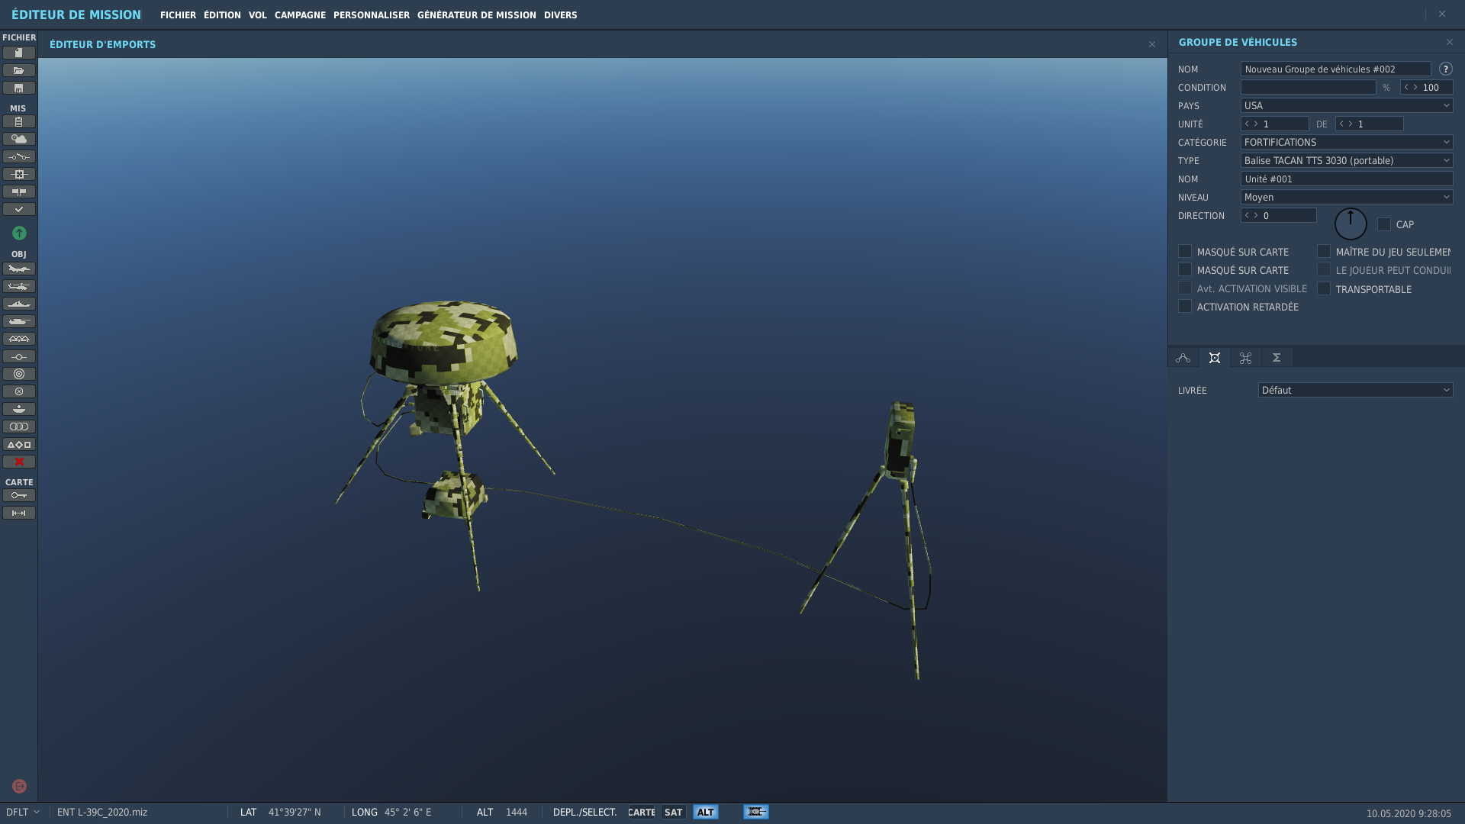
Task: Open GÉNÉRATEUR DE MISSION menu
Action: coord(477,14)
